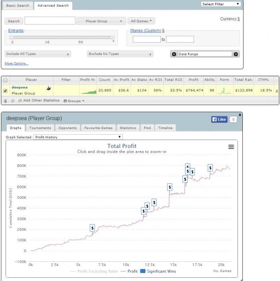Viewport: 280px width, 281px height.
Task: Click the left Entrants slider handle
Action: tap(12, 37)
